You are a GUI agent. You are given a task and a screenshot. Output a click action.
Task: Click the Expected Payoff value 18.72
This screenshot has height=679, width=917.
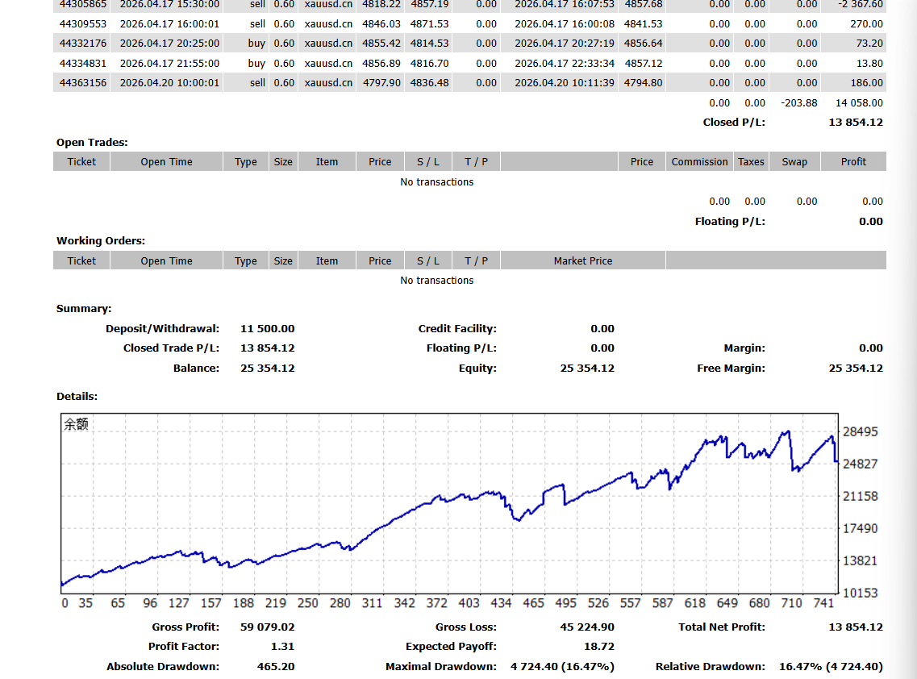[599, 646]
